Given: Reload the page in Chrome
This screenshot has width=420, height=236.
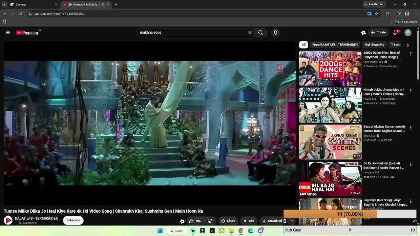Looking at the screenshot, I should [21, 14].
